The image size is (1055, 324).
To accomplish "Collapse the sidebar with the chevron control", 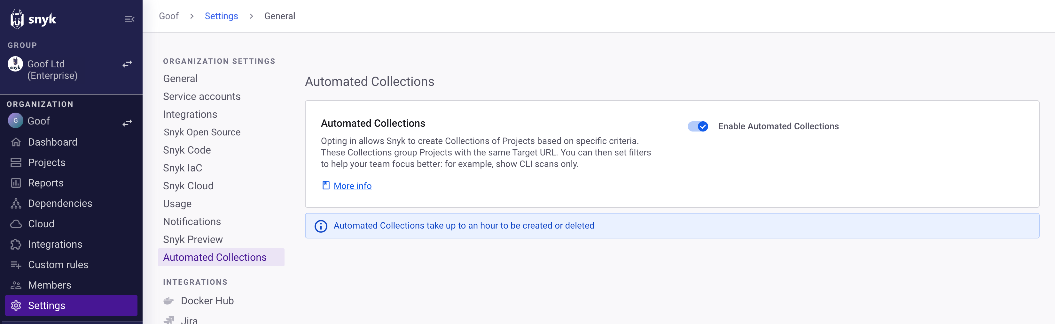I will point(129,19).
